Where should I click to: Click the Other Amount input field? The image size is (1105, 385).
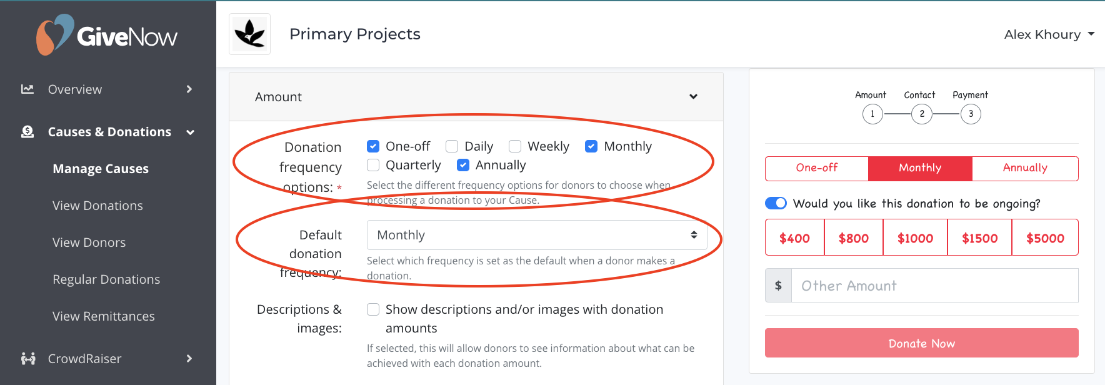[934, 286]
